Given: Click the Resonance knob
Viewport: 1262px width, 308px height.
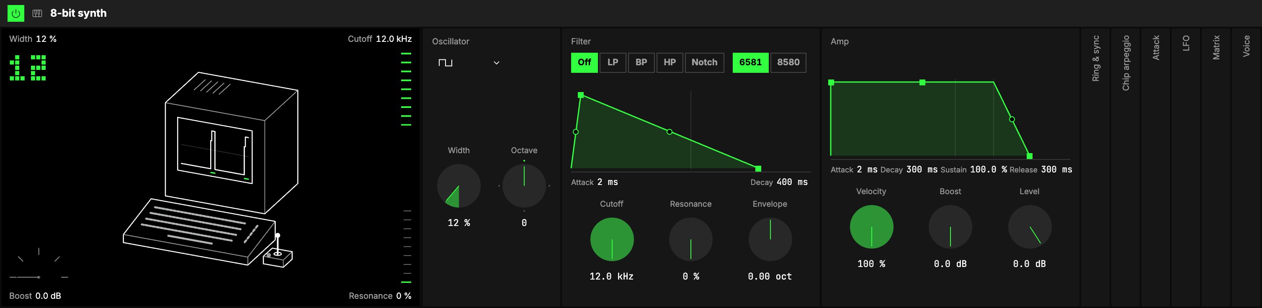Looking at the screenshot, I should (x=690, y=239).
